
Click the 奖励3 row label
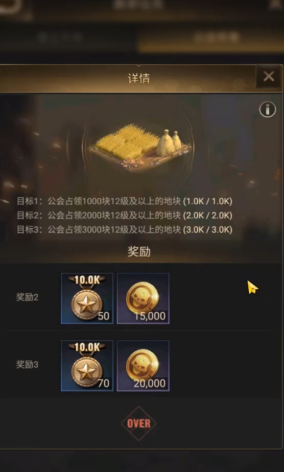click(x=27, y=365)
